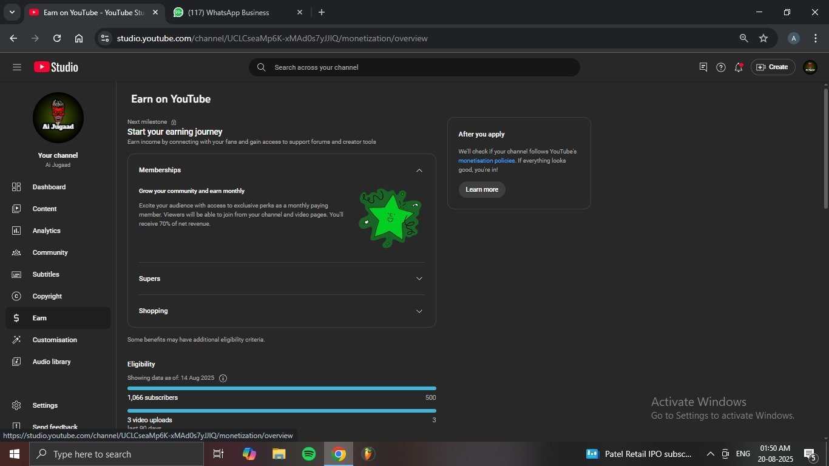Screen dimensions: 829x466
Task: Click the Create button
Action: coord(773,67)
